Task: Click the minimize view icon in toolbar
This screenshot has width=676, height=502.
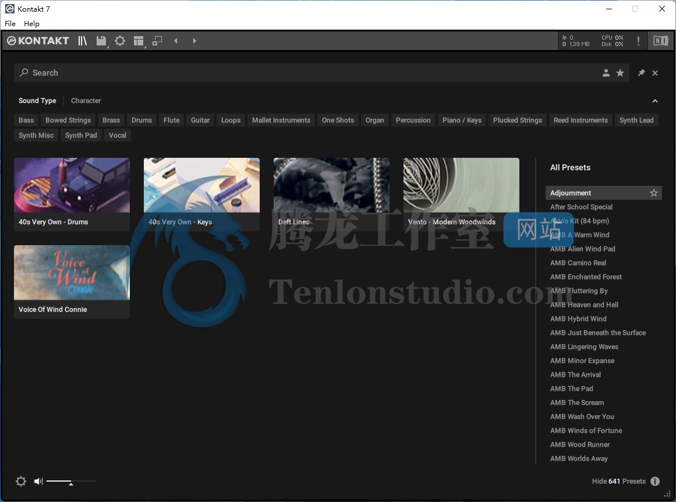Action: (157, 41)
